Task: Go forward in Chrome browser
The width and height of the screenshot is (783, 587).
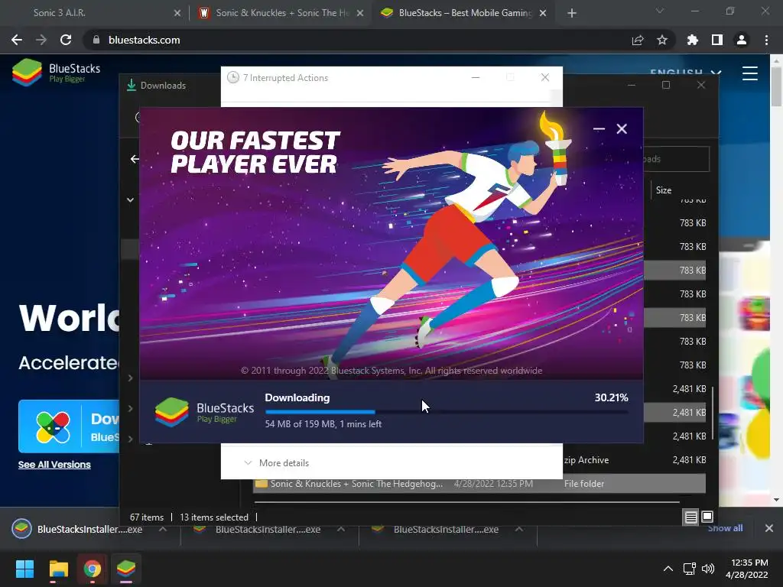Action: click(x=41, y=40)
